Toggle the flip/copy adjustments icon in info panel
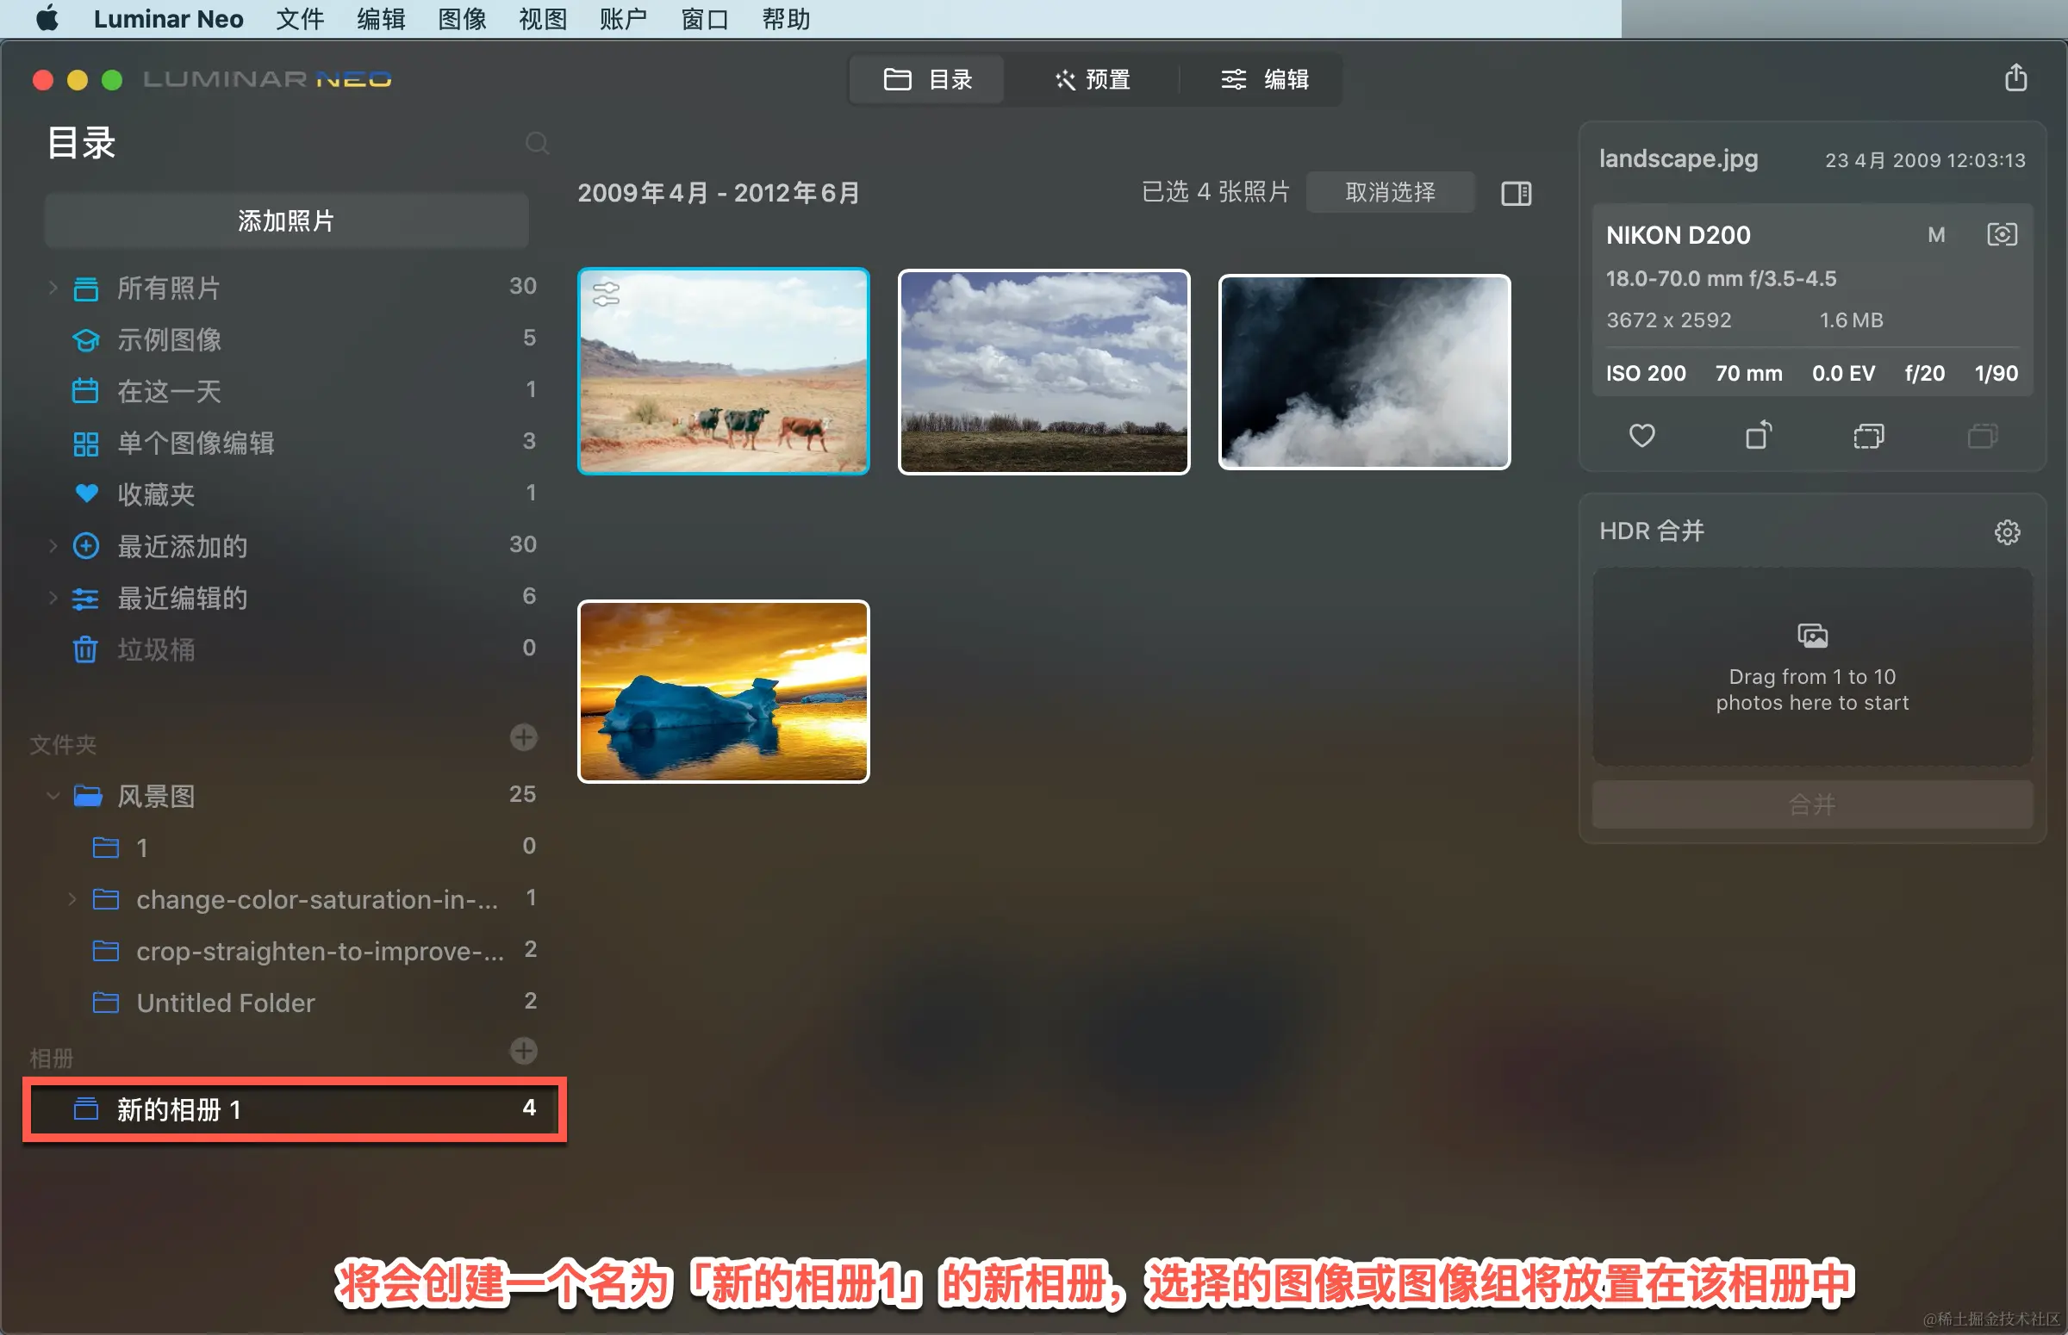 click(x=1869, y=435)
